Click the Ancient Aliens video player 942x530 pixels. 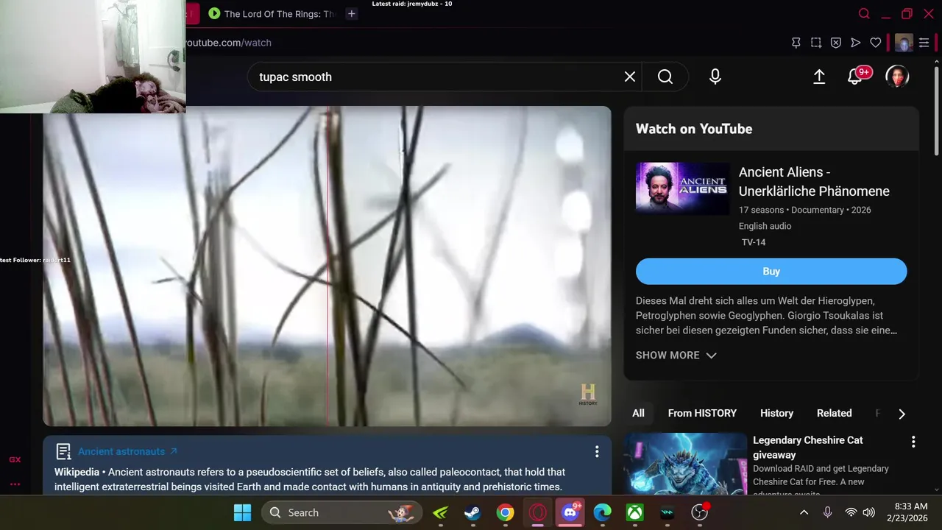[x=327, y=266]
